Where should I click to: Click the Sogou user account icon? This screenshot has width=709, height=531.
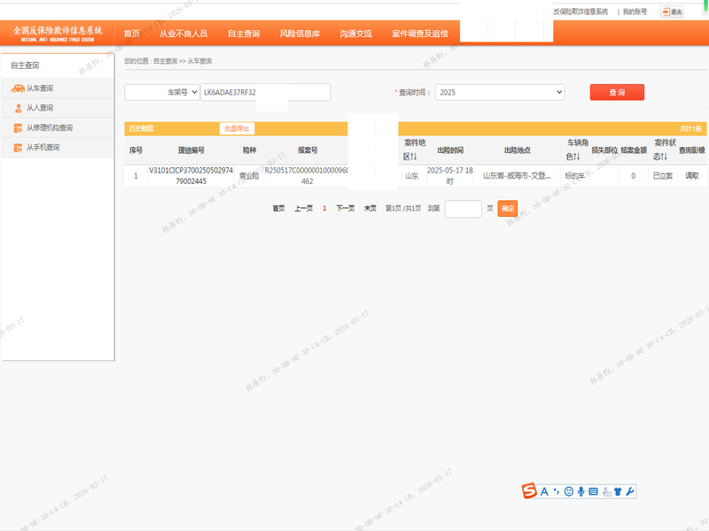(606, 492)
